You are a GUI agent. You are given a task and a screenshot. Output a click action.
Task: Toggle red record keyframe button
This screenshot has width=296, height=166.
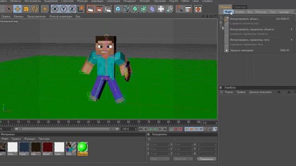pyautogui.click(x=176, y=129)
